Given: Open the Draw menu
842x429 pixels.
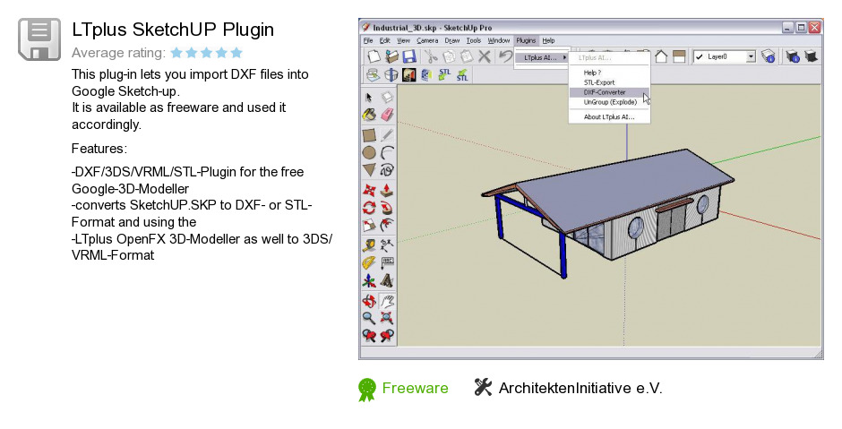Looking at the screenshot, I should tap(452, 40).
